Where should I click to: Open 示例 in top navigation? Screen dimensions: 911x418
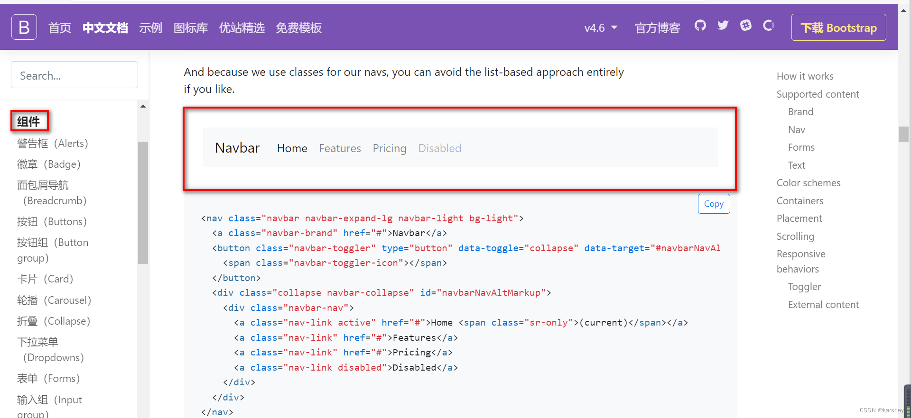[151, 28]
